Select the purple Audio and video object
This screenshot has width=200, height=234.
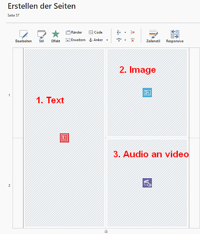pyautogui.click(x=147, y=183)
